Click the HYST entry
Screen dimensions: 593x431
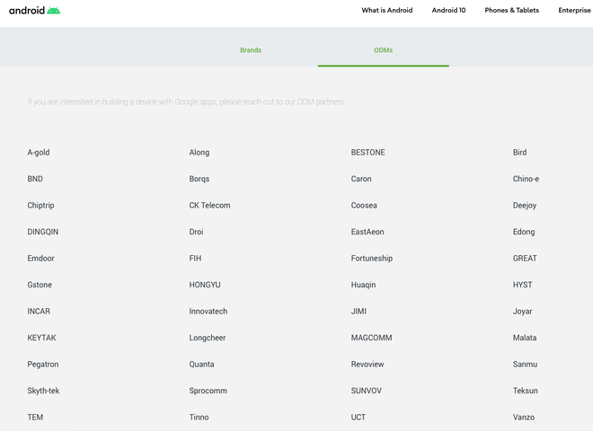tap(523, 285)
